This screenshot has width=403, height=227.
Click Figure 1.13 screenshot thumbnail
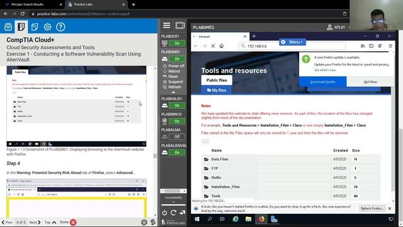coord(76,106)
